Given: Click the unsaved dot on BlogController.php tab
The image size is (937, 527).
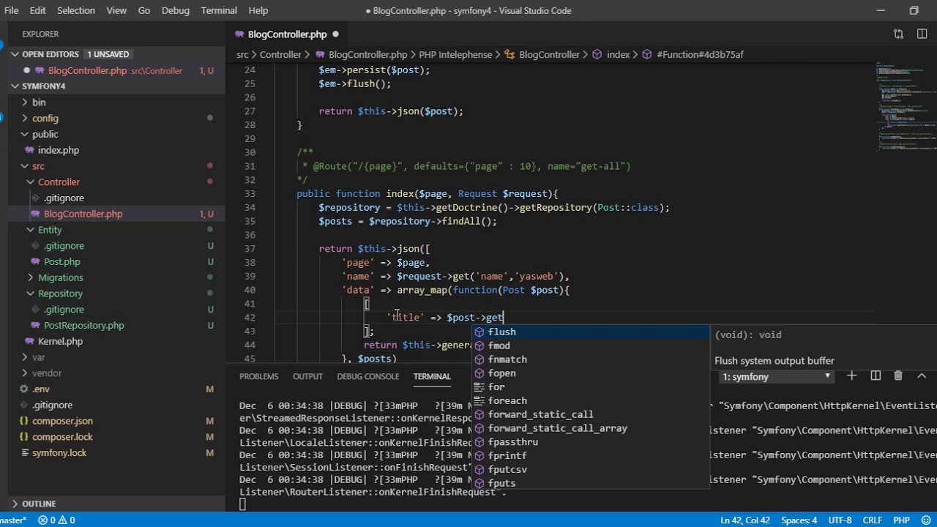Looking at the screenshot, I should 335,34.
